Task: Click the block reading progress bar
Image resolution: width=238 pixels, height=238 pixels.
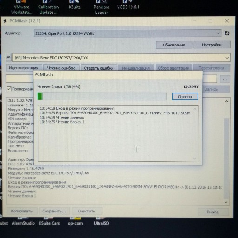Action: point(102,96)
